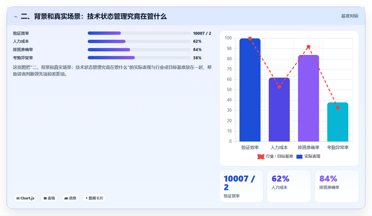Image resolution: width=372 pixels, height=216 pixels.
Task: Click the 10007 / 2 progress value
Action: pyautogui.click(x=202, y=33)
